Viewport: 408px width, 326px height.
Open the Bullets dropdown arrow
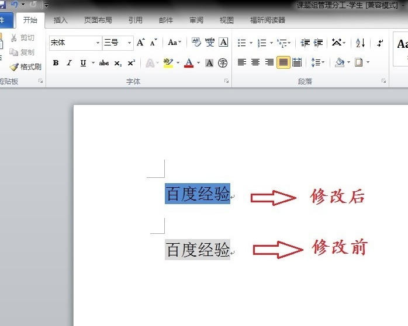click(251, 43)
